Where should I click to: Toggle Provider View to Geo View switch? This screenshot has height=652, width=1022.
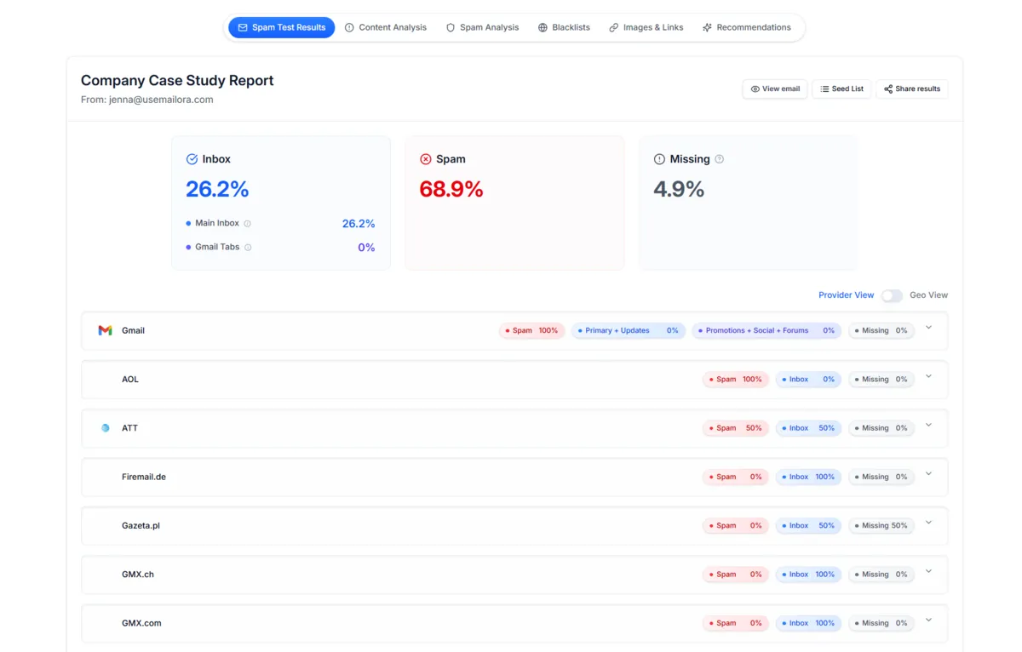[892, 295]
